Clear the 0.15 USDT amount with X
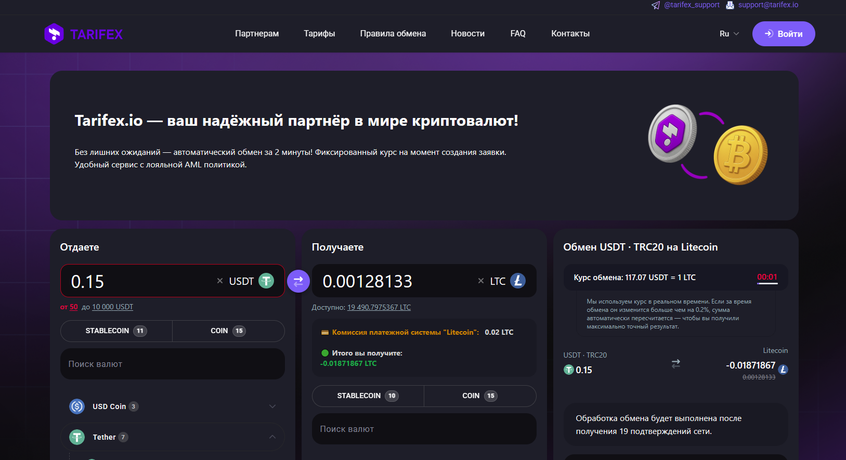The width and height of the screenshot is (846, 460). pos(220,281)
